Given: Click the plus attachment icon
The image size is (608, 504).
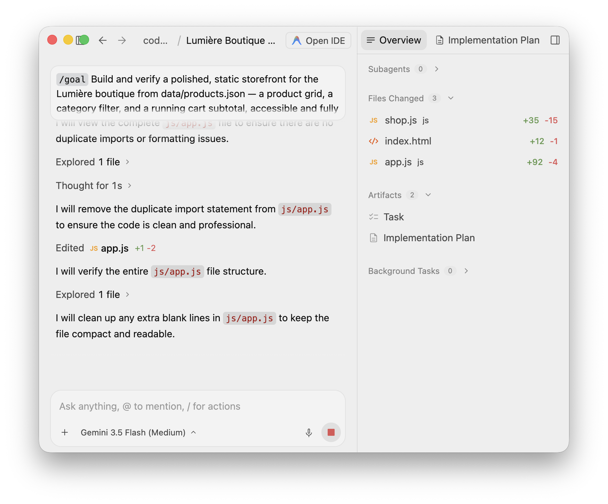Looking at the screenshot, I should tap(65, 433).
